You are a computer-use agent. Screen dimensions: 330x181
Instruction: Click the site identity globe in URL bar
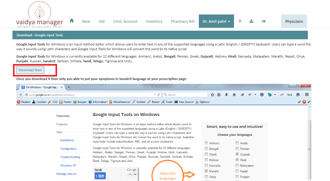27,95
